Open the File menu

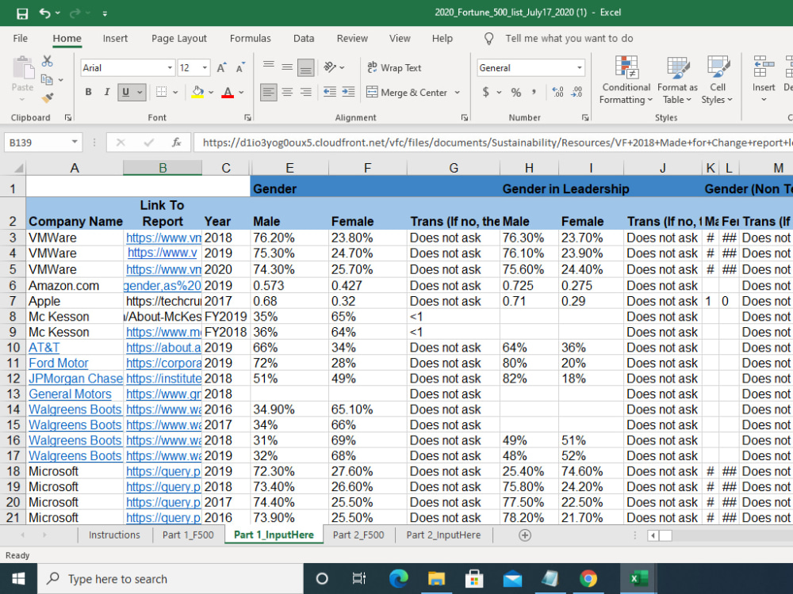tap(21, 38)
